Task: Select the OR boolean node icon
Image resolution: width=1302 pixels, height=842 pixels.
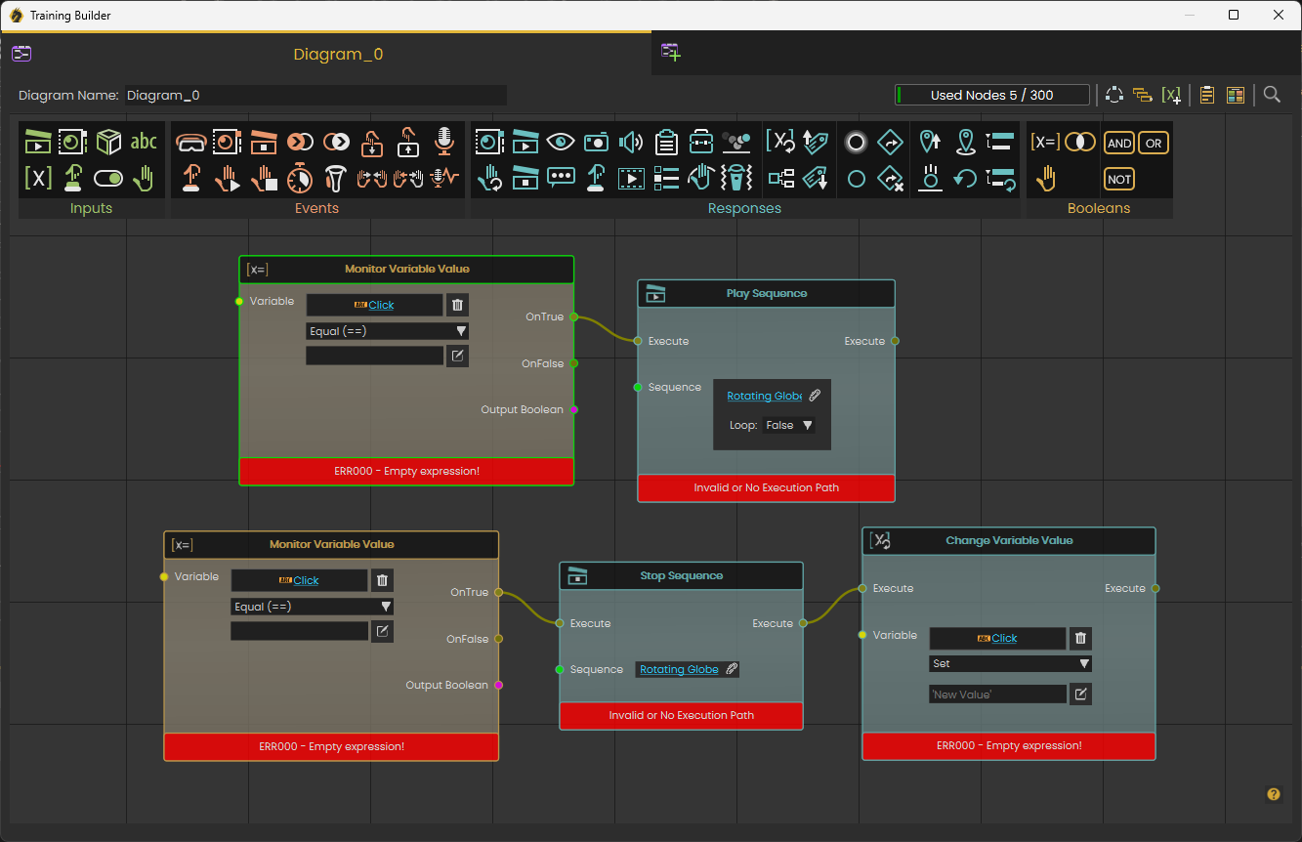Action: 1154,143
